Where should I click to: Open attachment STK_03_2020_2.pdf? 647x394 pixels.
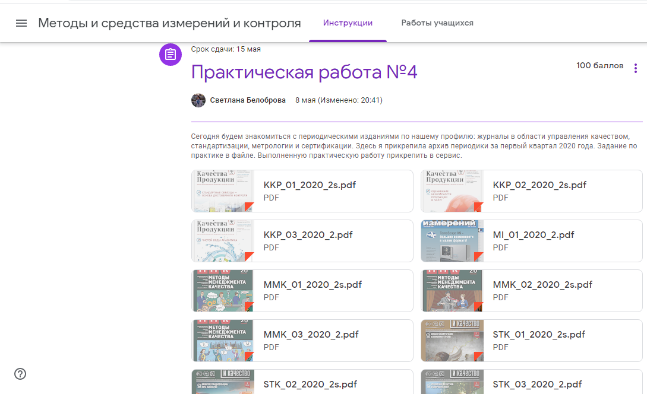click(537, 383)
